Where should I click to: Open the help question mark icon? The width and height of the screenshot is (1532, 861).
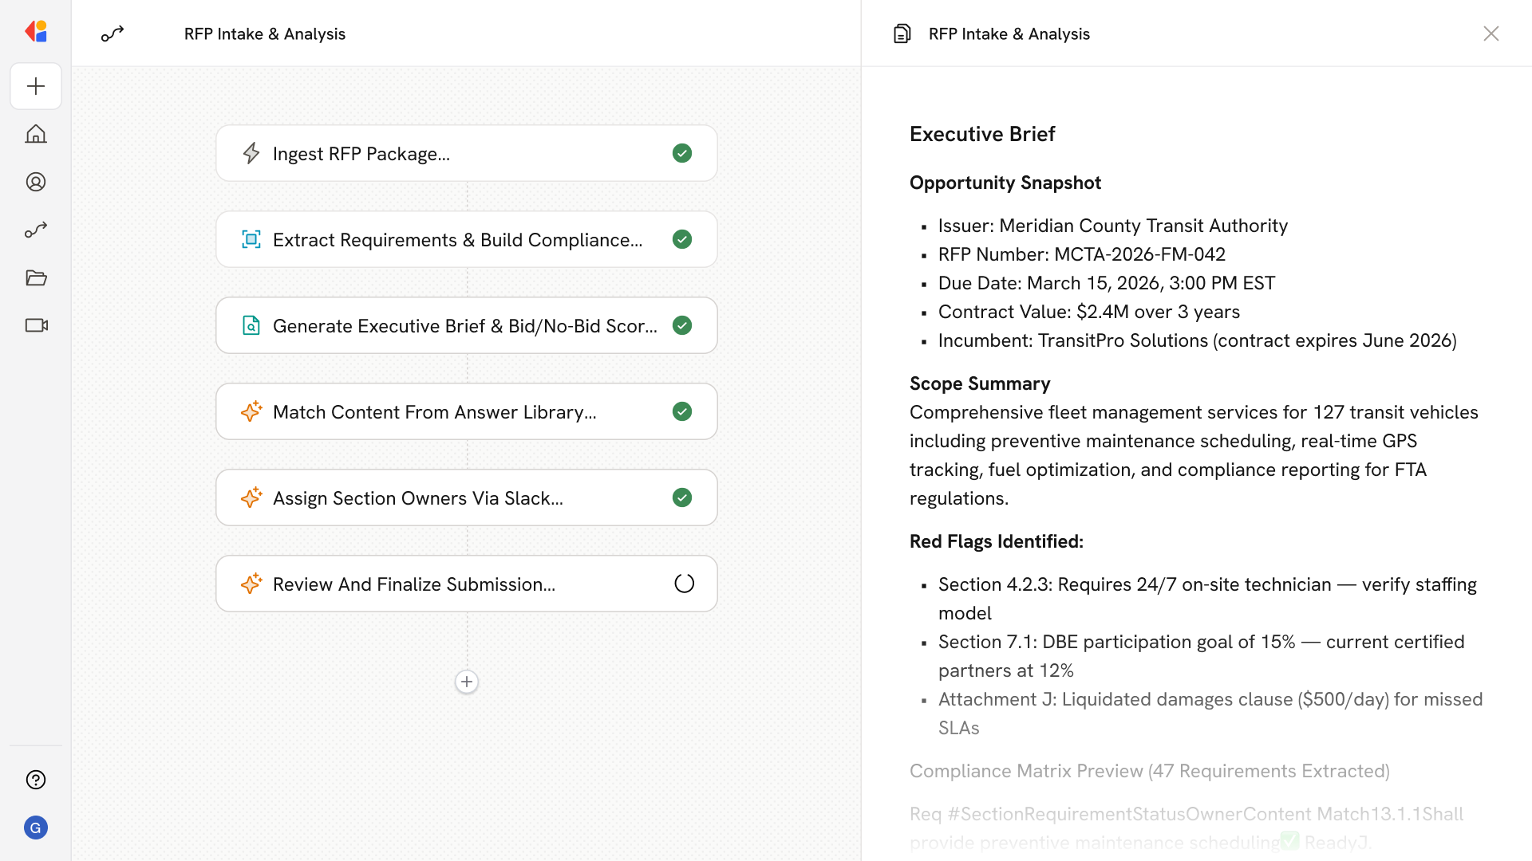pyautogui.click(x=36, y=780)
